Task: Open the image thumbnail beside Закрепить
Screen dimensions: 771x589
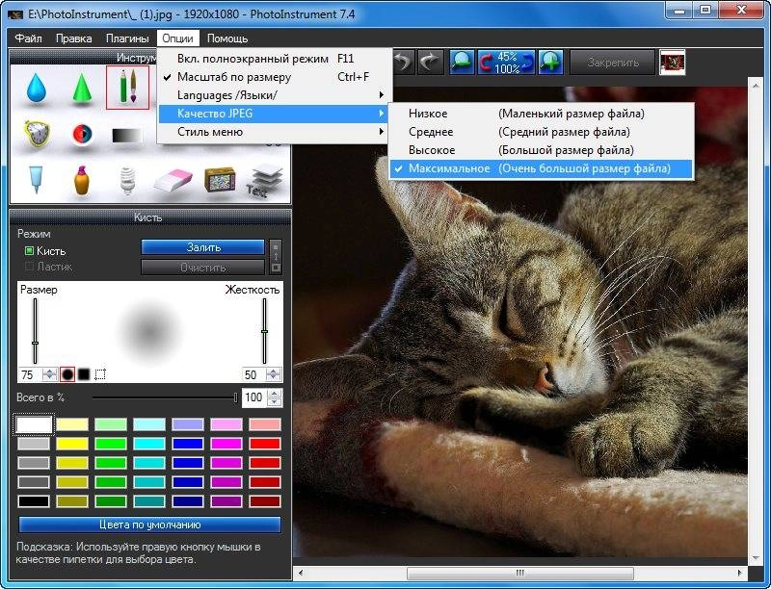Action: point(672,63)
